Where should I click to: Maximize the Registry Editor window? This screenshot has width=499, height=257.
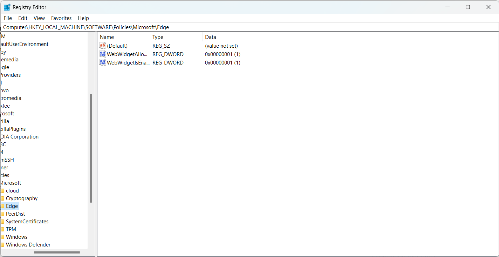468,7
